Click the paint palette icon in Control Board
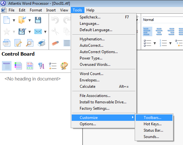This screenshot has height=145, width=183. (x=64, y=66)
